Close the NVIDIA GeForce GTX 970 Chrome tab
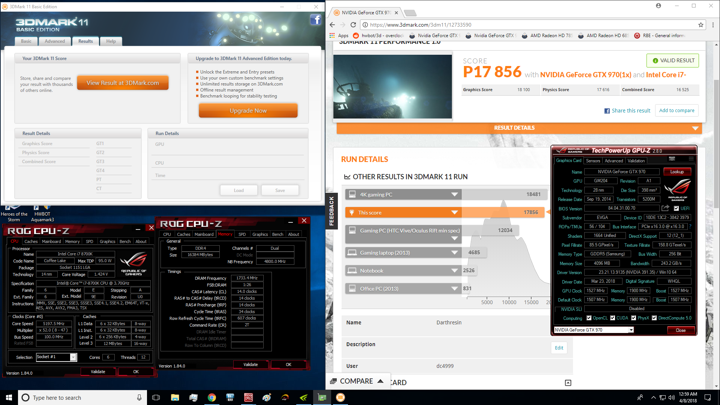 (x=396, y=13)
